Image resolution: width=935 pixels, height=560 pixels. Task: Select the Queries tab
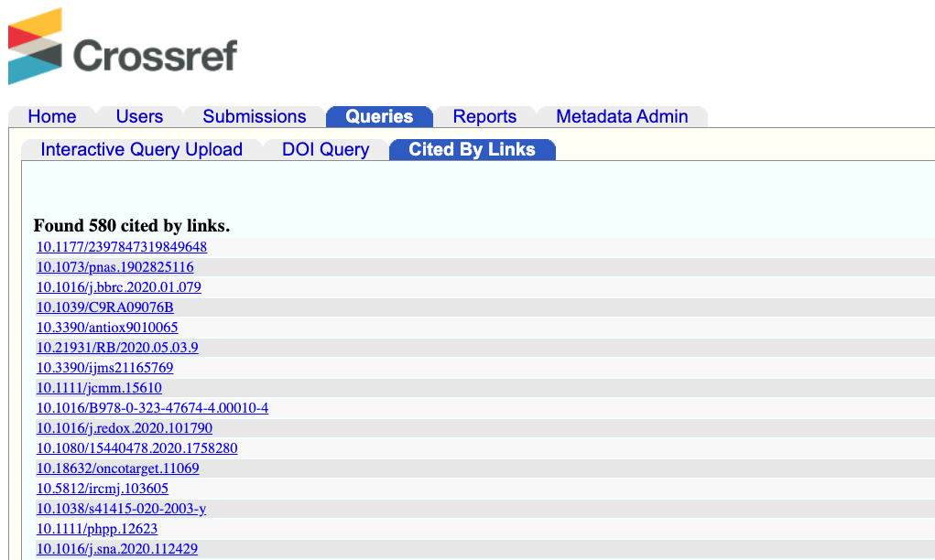click(378, 116)
